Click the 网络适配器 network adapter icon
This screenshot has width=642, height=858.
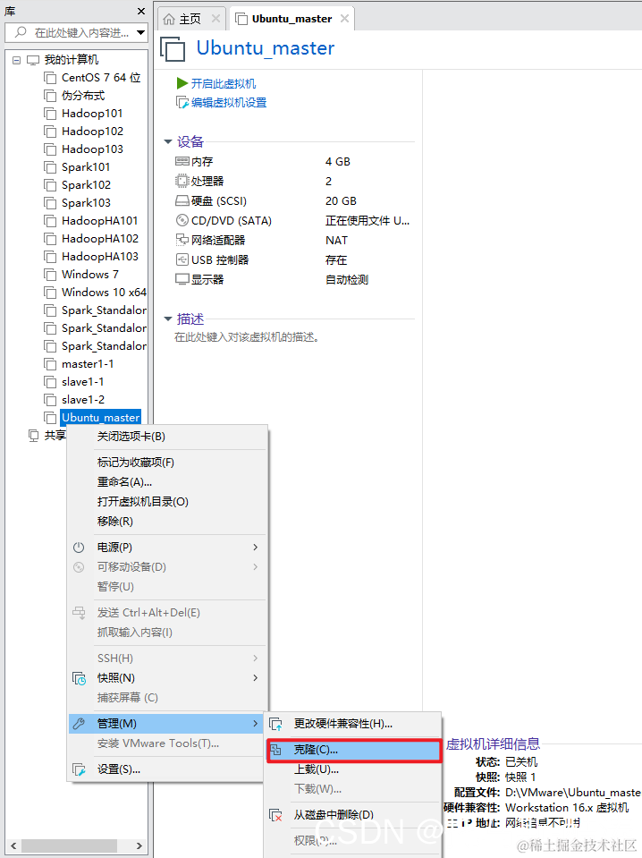[182, 240]
